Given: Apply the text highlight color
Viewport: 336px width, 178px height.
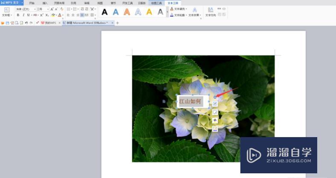Looking at the screenshot, I should [x=53, y=15].
